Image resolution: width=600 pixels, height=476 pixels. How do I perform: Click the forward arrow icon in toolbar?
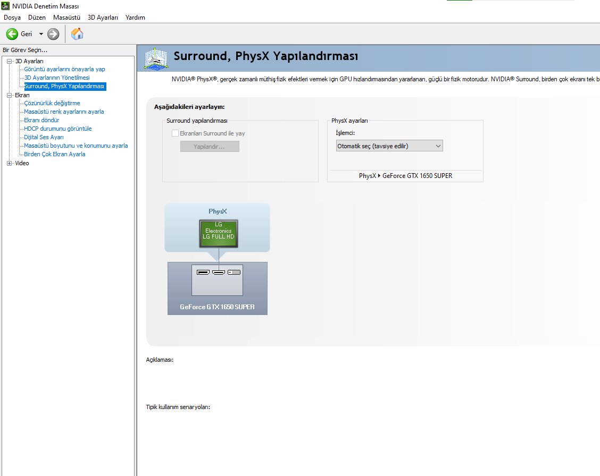point(53,34)
